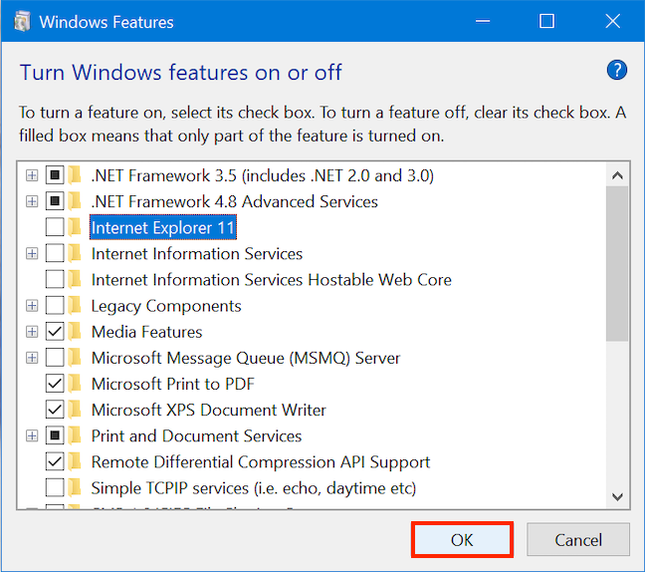Select Internet Information Services Hostable Web Core label

point(272,280)
